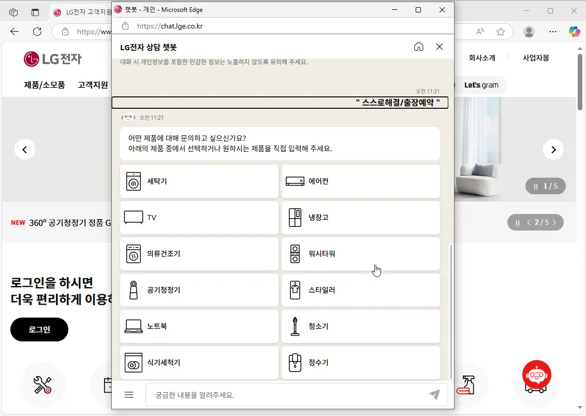Click the wrench and screwdriver service icon
Screen dimensions: 586x416
[42, 385]
